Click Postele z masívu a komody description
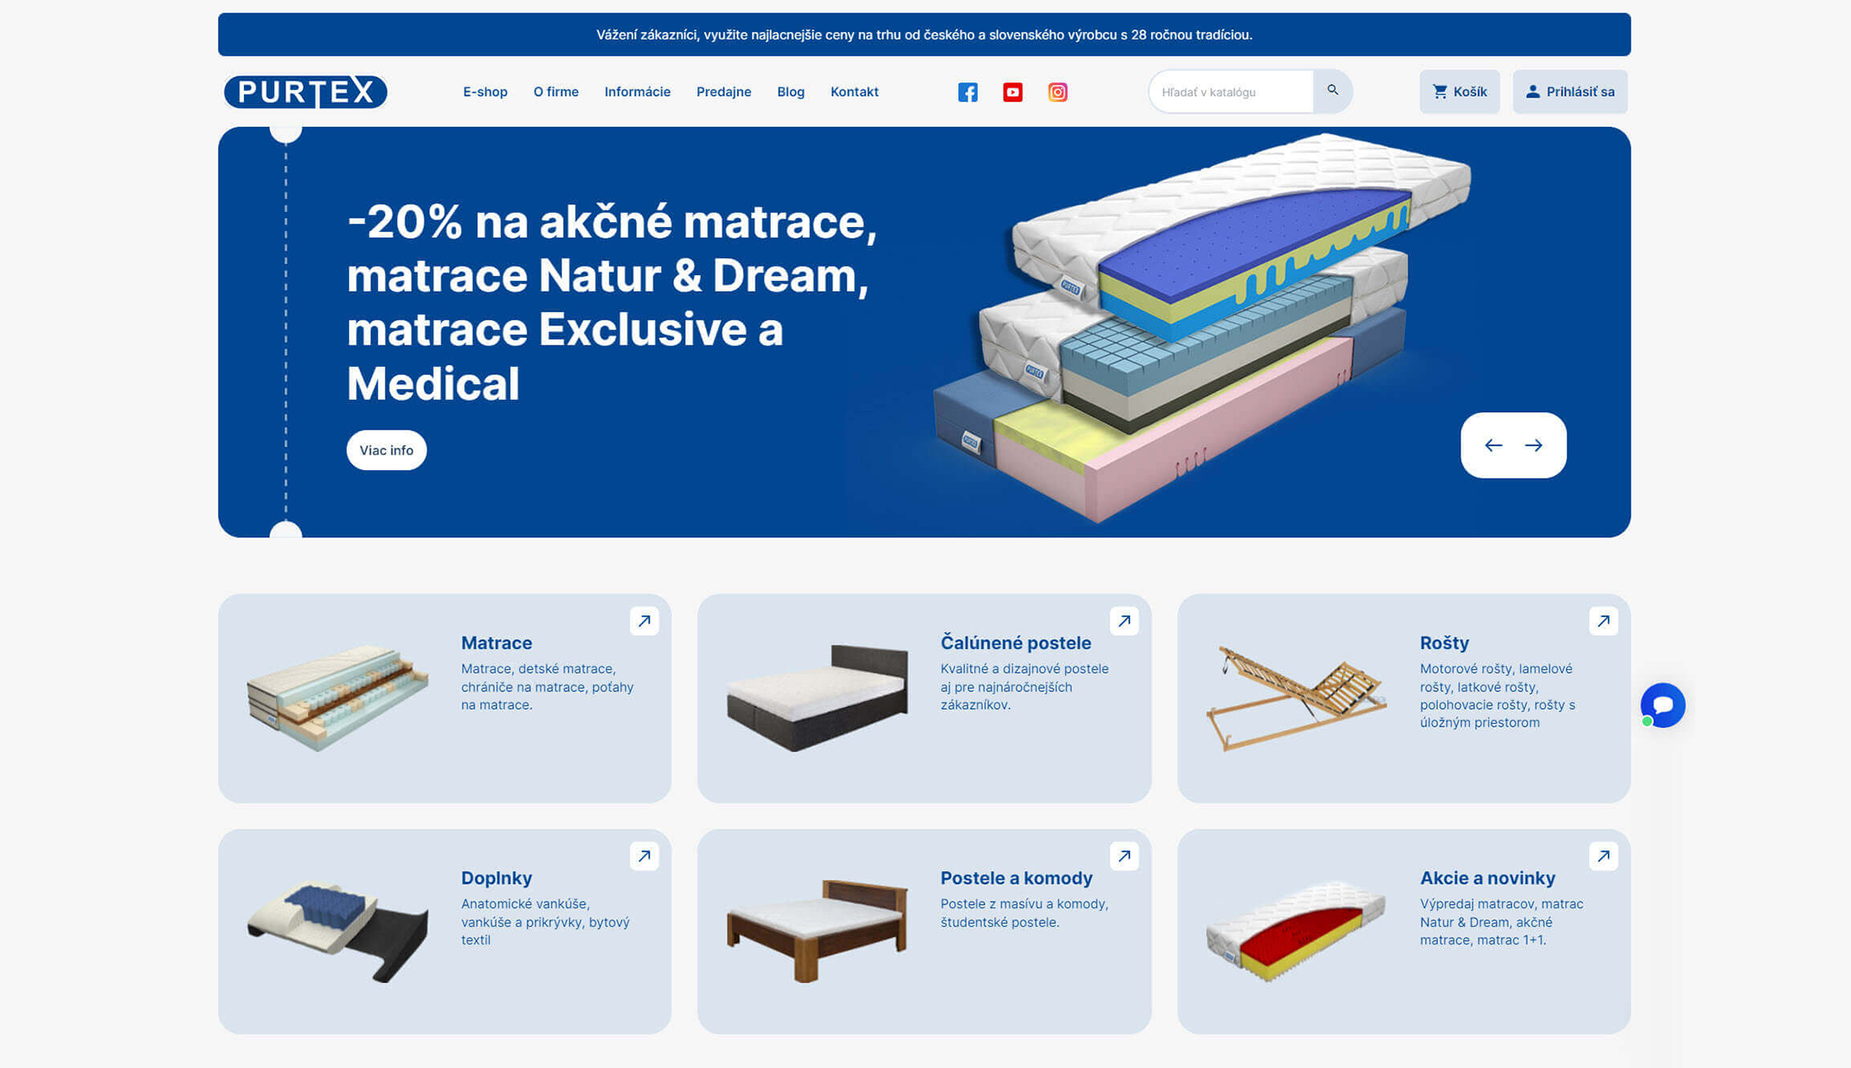 pyautogui.click(x=1025, y=913)
